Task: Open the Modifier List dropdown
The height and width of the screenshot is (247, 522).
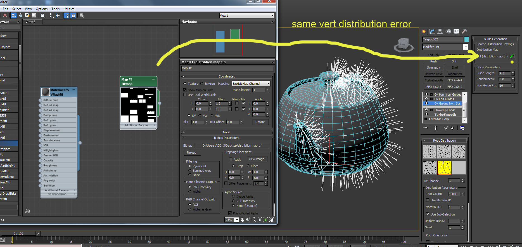Action: 465,47
